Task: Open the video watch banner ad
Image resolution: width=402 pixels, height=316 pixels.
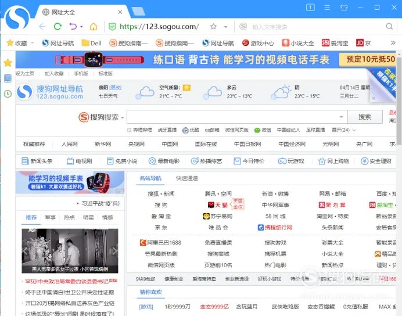Action: pos(70,182)
